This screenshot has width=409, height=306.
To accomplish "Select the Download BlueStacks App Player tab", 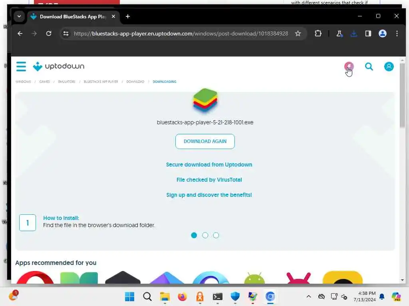I will 73,17.
